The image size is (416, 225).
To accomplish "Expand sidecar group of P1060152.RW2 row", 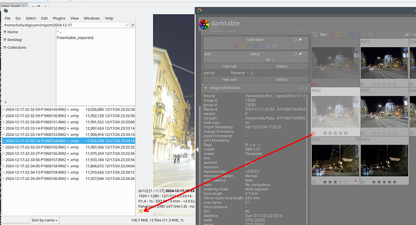I will pos(4,128).
